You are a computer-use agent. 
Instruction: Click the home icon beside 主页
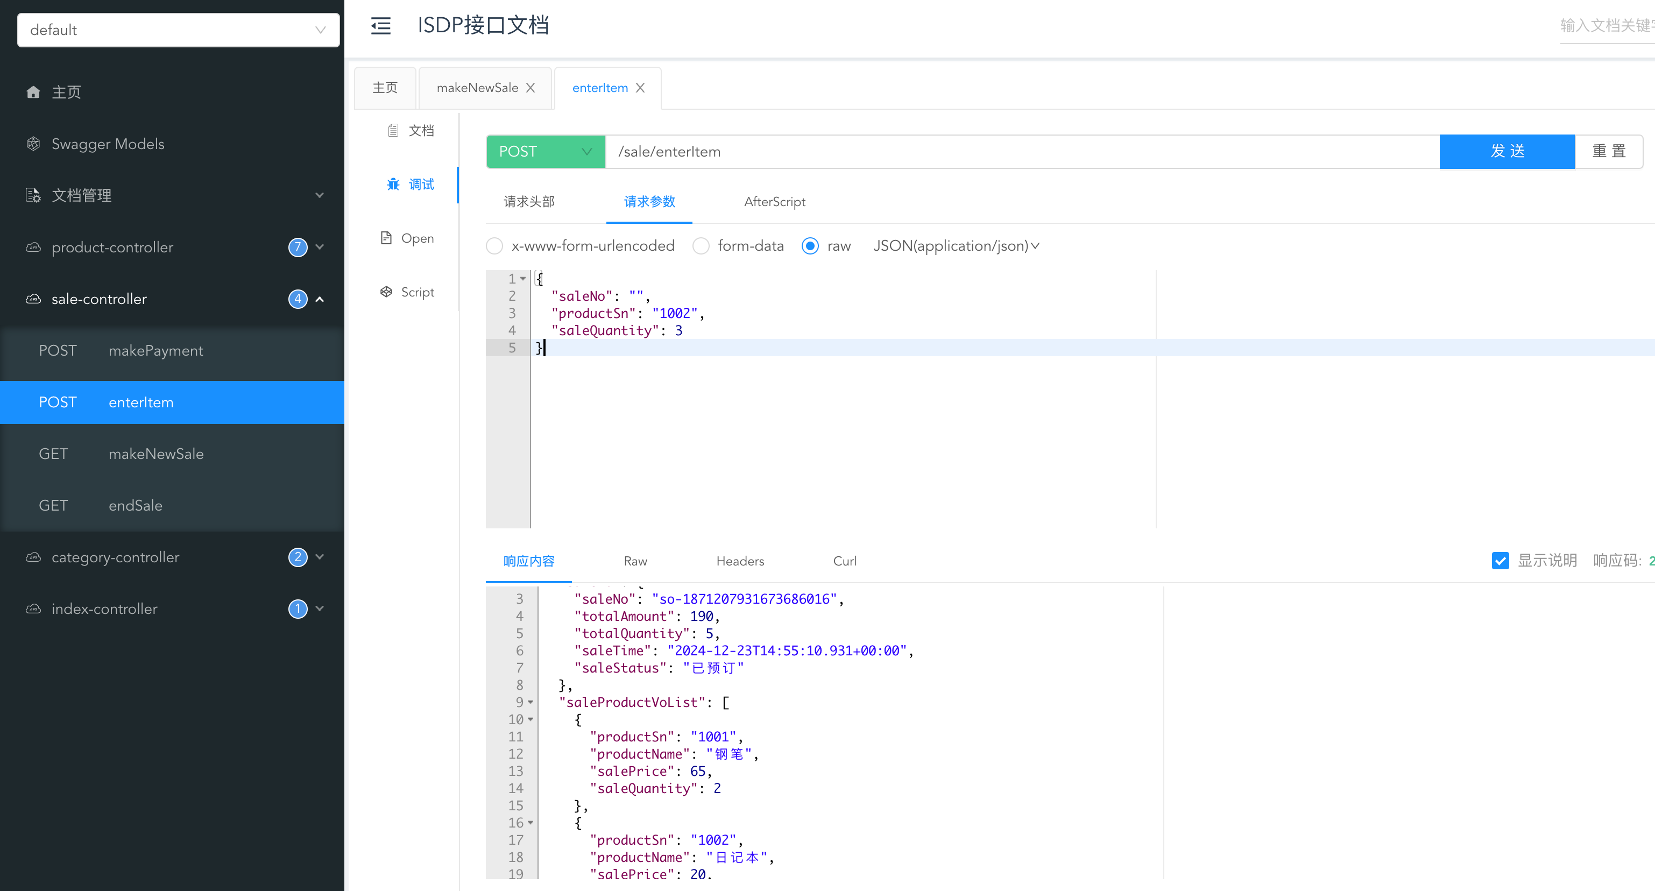(33, 93)
